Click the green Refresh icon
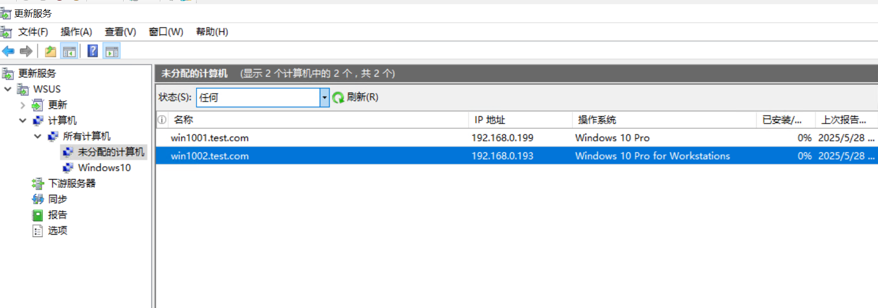Viewport: 878px width, 308px height. click(x=338, y=97)
